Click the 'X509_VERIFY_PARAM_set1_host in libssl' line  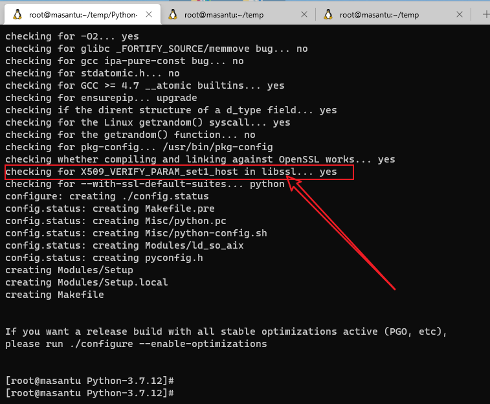click(171, 172)
